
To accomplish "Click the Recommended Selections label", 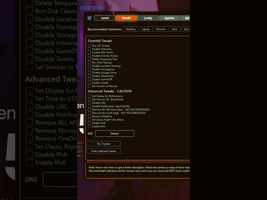I will [105, 29].
